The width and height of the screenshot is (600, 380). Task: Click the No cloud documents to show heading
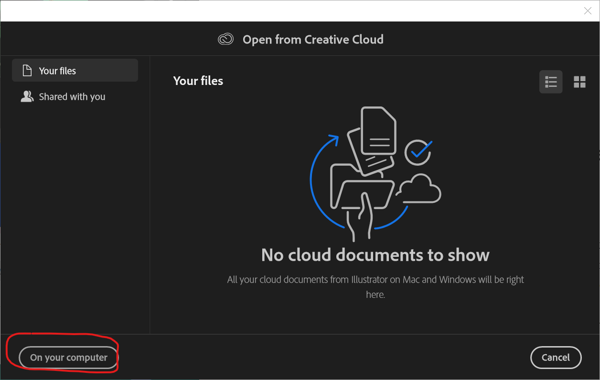tap(375, 255)
